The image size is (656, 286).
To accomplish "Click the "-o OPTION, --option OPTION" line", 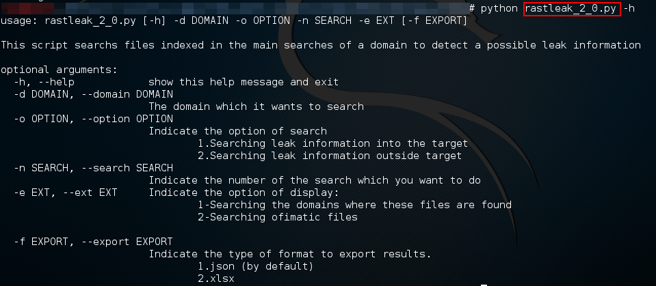I will click(93, 119).
